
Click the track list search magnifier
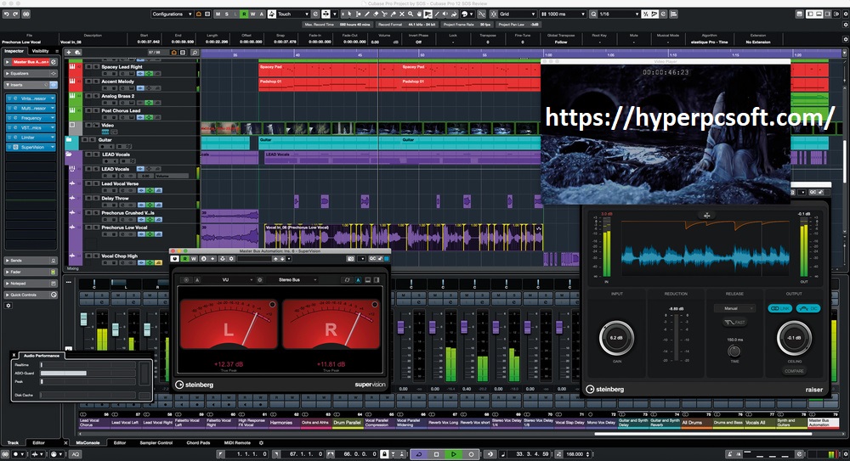tap(195, 53)
